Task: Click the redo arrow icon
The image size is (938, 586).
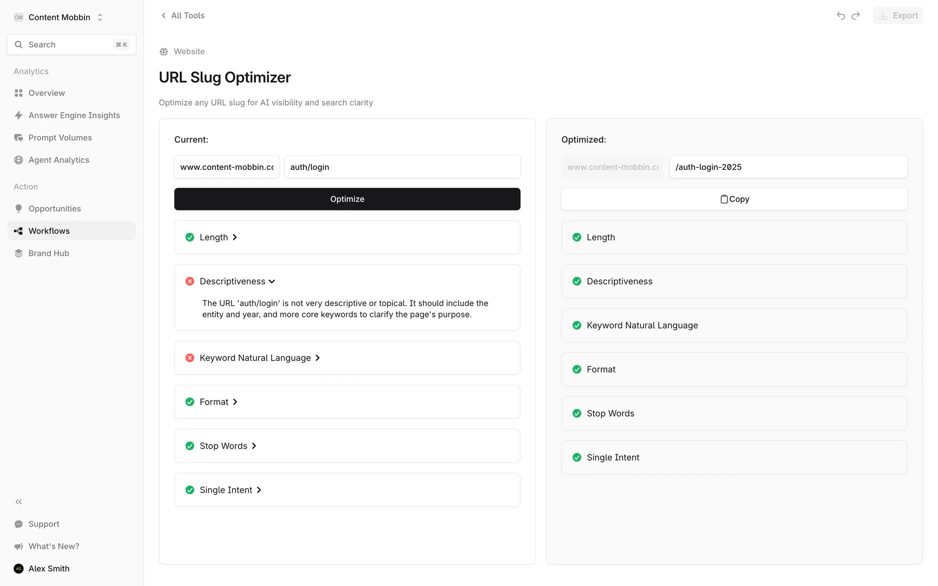Action: 855,16
